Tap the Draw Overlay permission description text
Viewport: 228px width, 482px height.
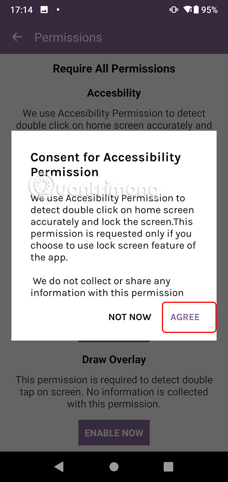[x=114, y=392]
